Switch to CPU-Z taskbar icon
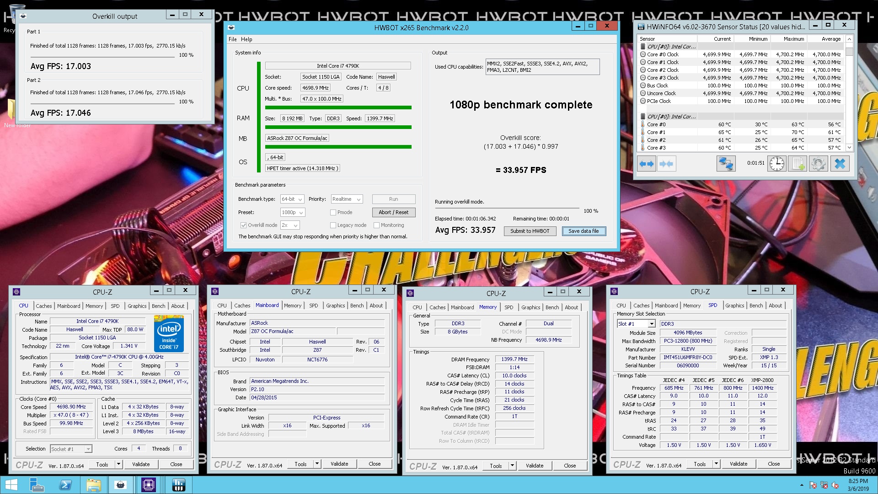 coord(149,485)
